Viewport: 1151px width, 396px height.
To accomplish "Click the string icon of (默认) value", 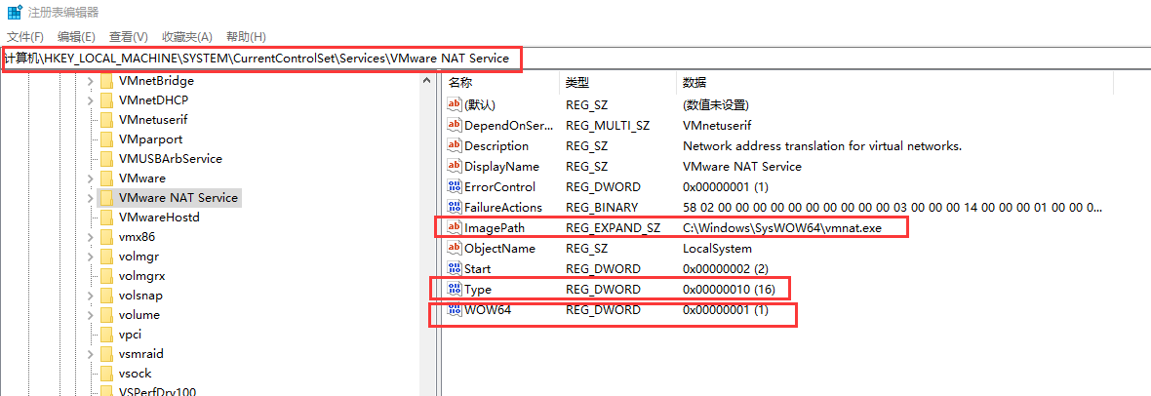I will [x=455, y=105].
